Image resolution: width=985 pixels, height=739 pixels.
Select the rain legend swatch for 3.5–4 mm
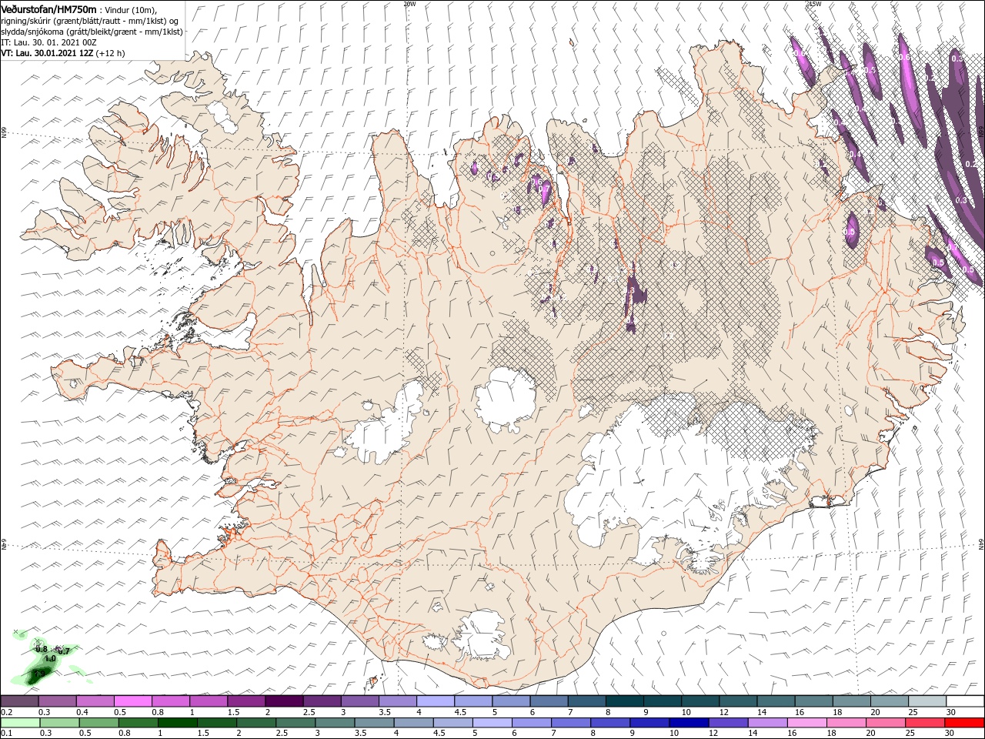[373, 723]
